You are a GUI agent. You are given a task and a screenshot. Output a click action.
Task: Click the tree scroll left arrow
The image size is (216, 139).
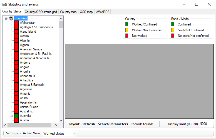point(5,125)
